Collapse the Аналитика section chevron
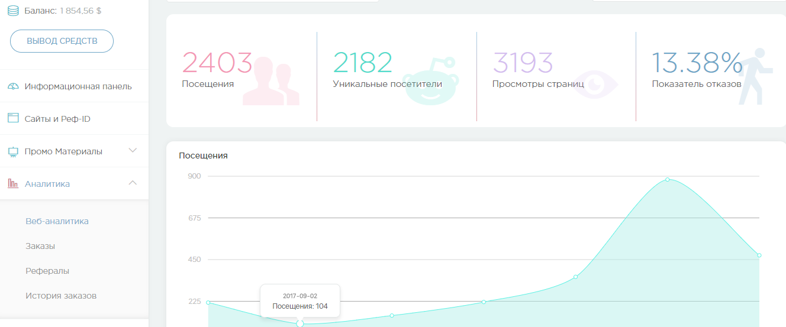The height and width of the screenshot is (327, 786). pyautogui.click(x=133, y=183)
